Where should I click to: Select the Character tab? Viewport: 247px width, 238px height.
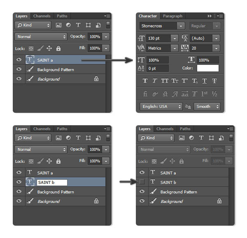[148, 16]
